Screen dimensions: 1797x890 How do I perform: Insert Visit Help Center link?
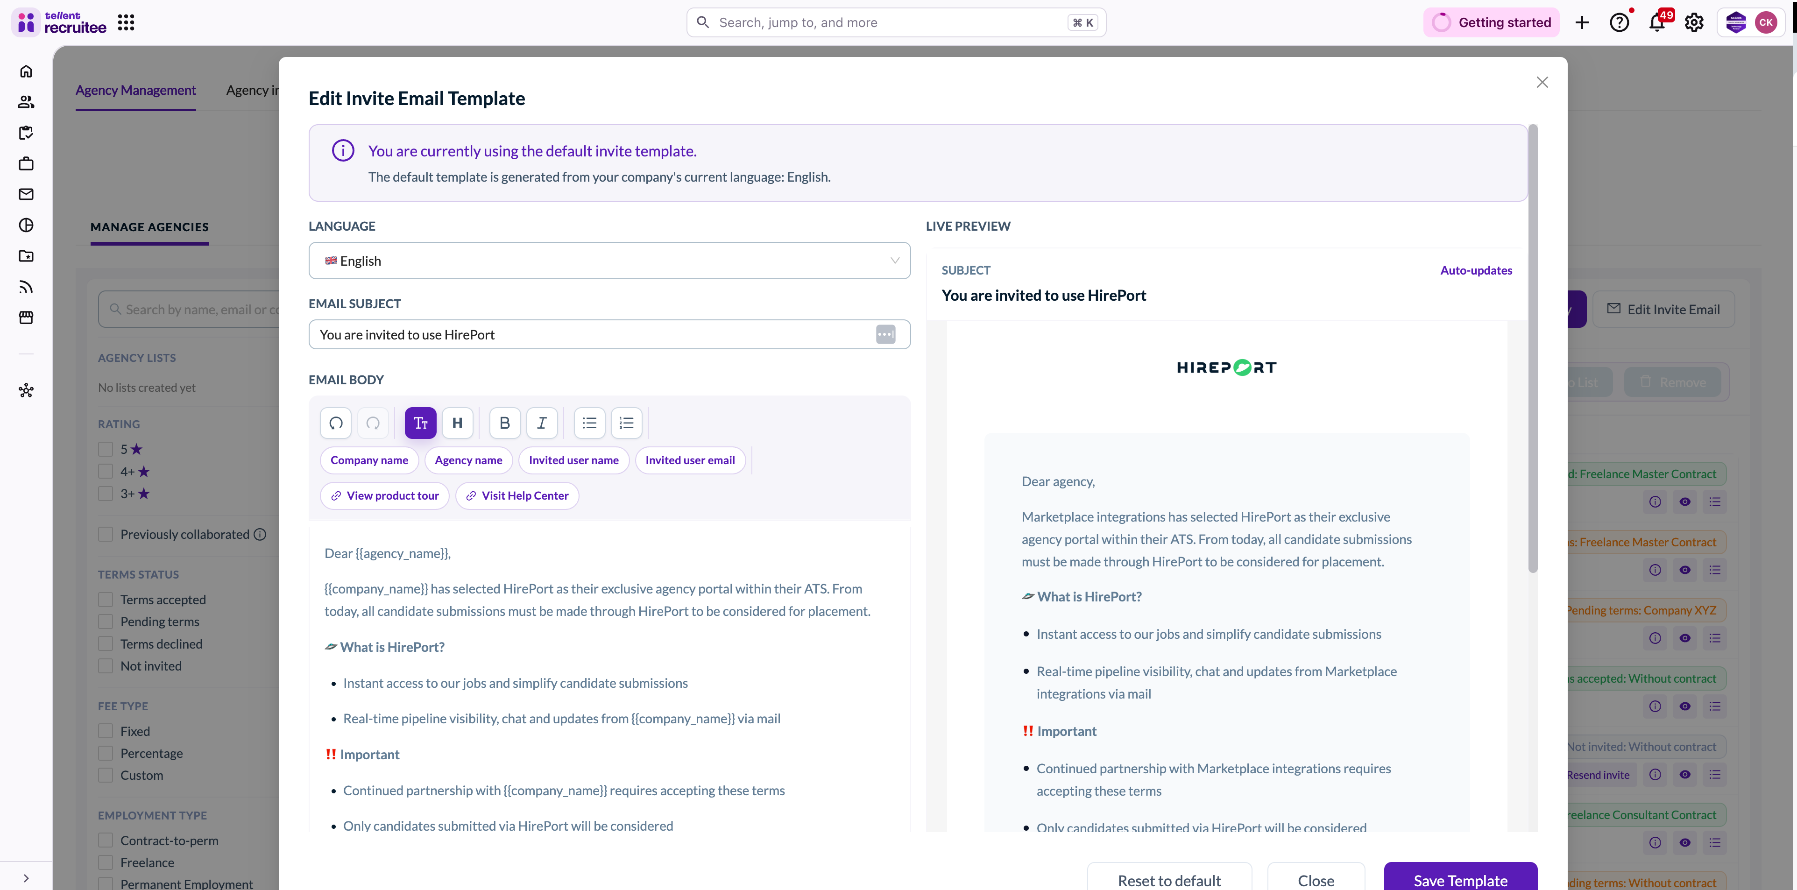pyautogui.click(x=517, y=496)
